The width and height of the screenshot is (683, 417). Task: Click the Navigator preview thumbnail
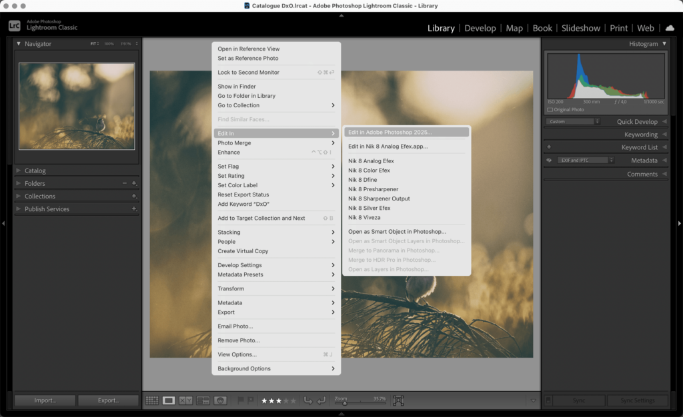(x=77, y=106)
